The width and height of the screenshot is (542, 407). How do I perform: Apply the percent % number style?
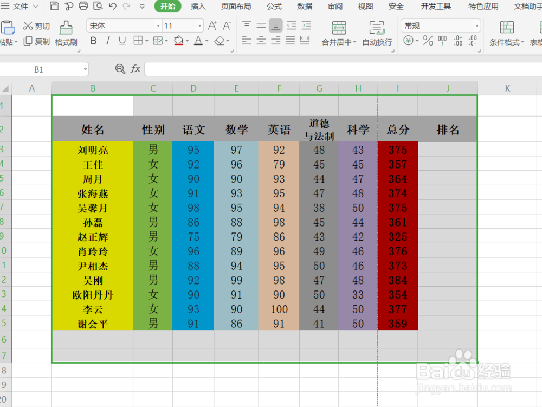pos(427,41)
